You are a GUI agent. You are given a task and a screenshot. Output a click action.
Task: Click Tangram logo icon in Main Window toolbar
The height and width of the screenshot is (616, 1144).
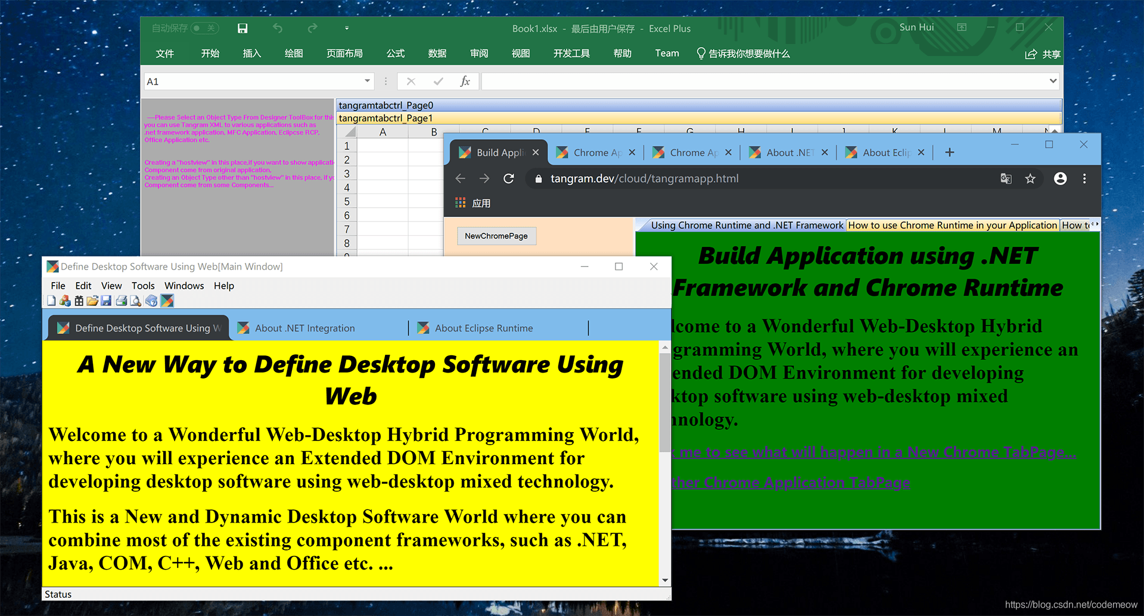click(x=167, y=301)
